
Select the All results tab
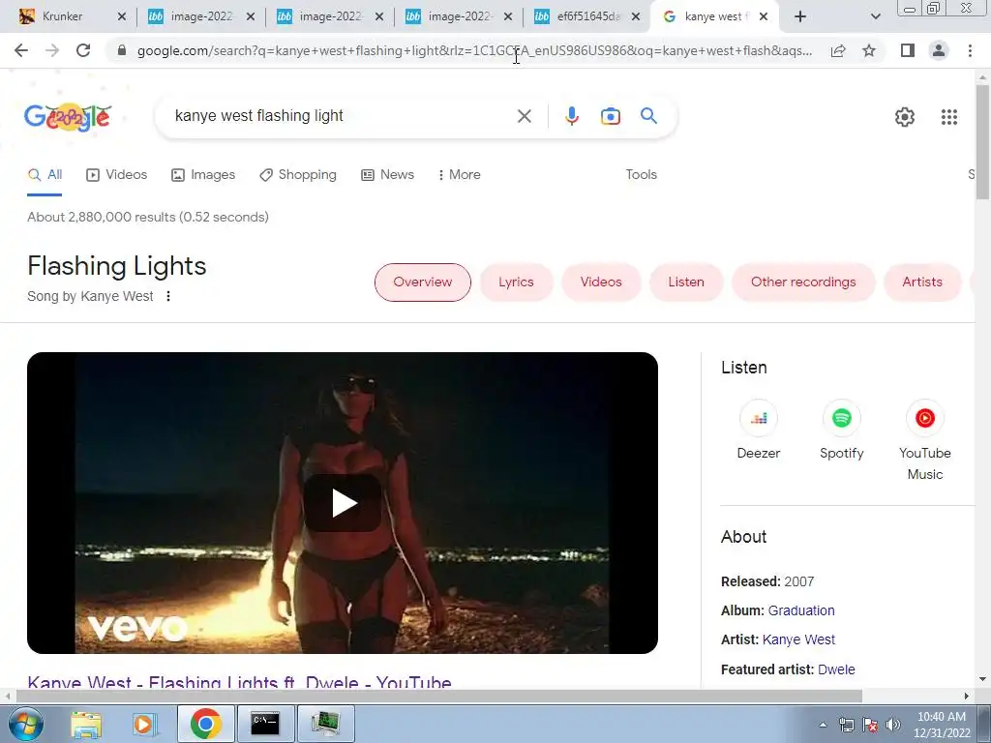click(45, 175)
